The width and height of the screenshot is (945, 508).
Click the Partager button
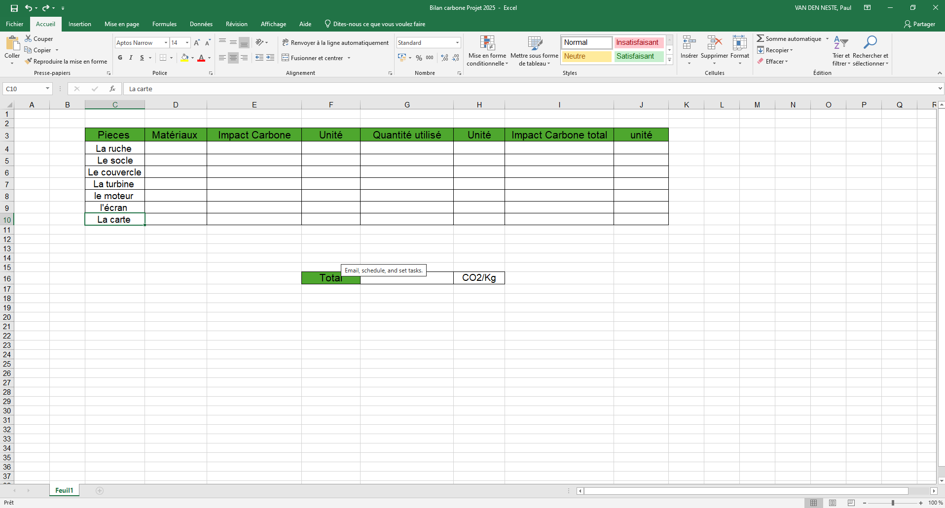pyautogui.click(x=919, y=24)
